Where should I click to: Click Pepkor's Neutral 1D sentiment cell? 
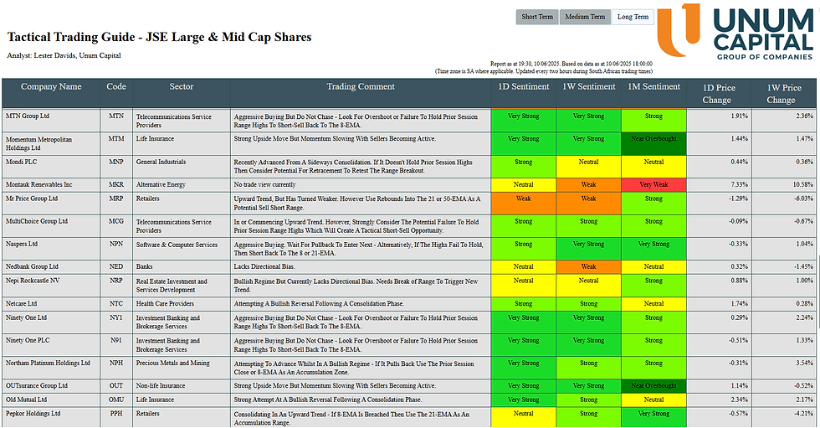(x=524, y=418)
